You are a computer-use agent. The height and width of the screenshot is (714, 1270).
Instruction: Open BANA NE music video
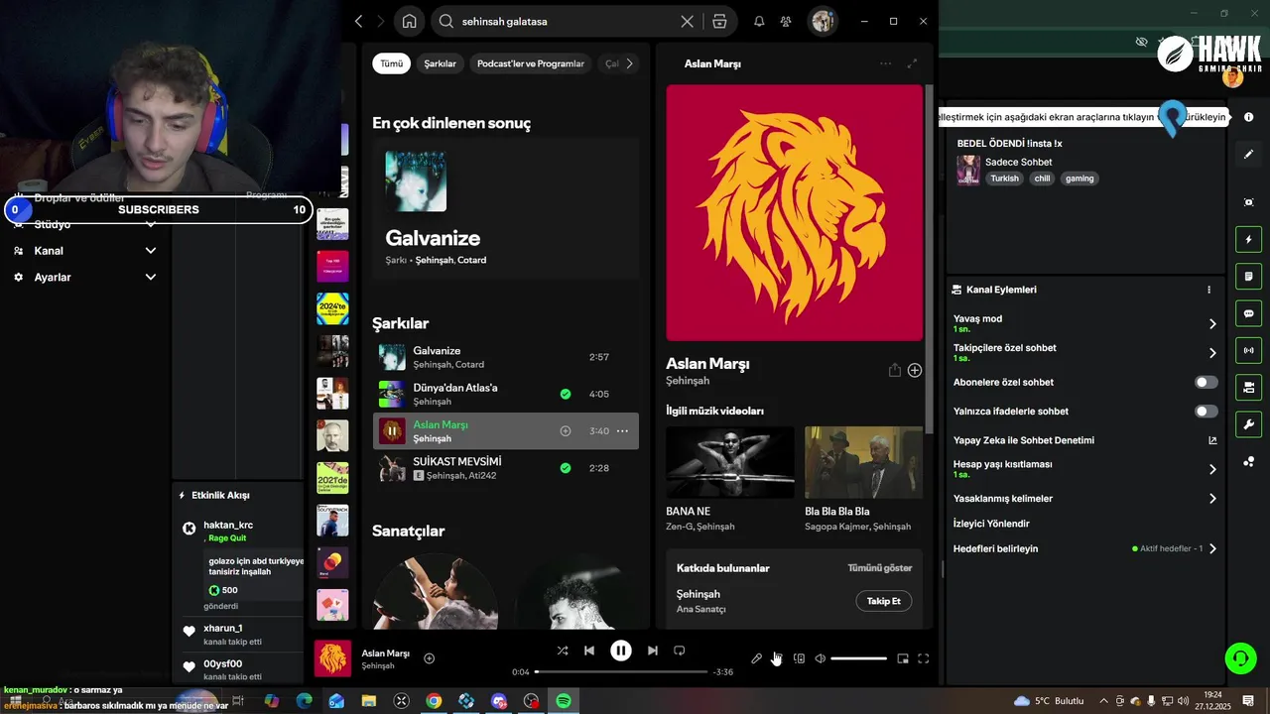tap(729, 462)
